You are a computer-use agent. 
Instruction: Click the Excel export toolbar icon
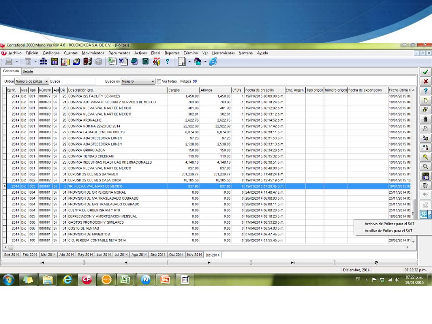[x=112, y=62]
